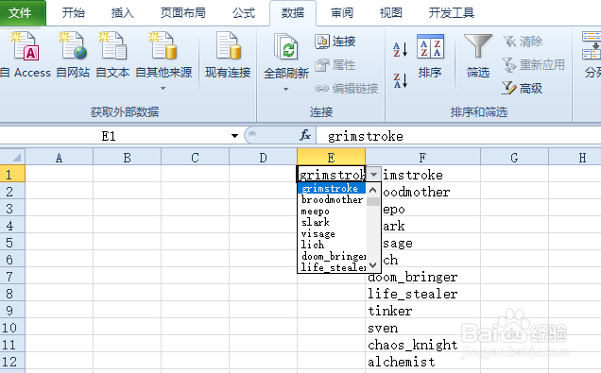Screen dimensions: 601x373
Task: Switch to Formulas (公式) tab
Action: pos(244,13)
